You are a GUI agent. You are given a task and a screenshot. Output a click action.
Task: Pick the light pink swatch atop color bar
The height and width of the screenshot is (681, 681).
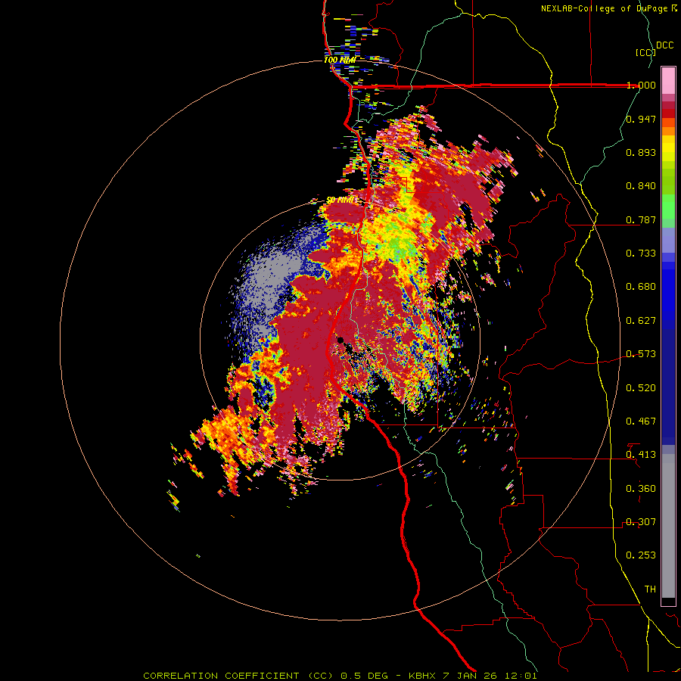point(668,81)
